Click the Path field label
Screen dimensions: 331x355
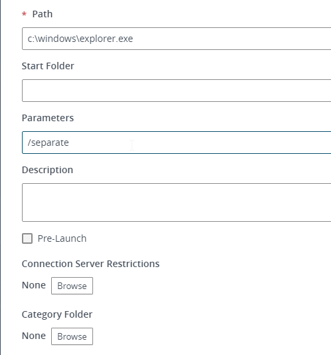click(x=43, y=14)
